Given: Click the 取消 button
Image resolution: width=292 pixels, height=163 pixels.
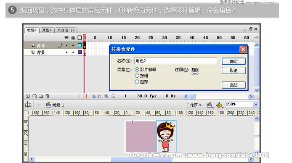Looking at the screenshot, I should (x=234, y=71).
